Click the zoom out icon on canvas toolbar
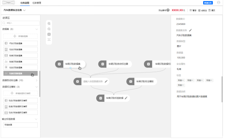225x139 pixels. (49, 29)
